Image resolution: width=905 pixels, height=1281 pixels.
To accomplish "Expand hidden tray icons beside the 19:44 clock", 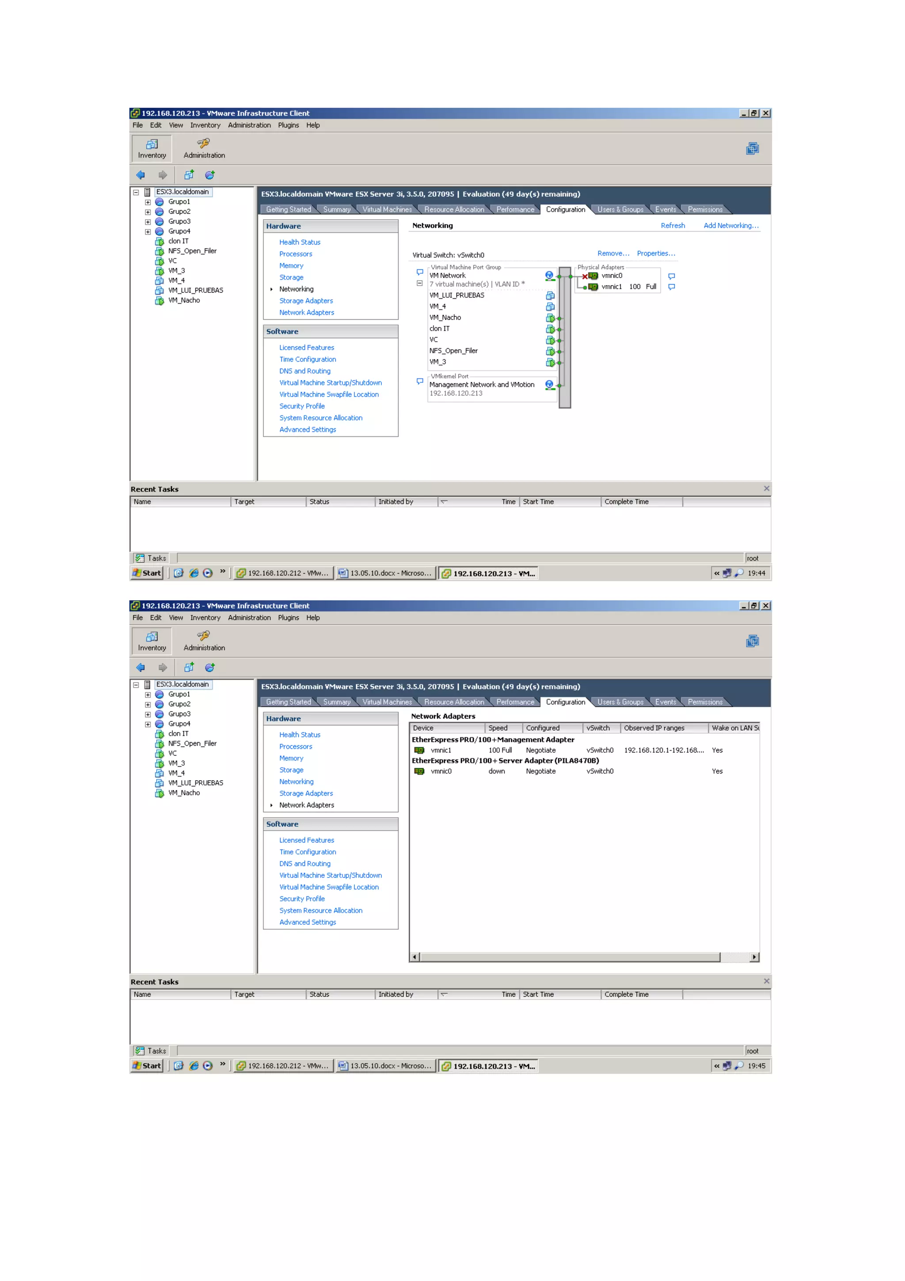I will click(716, 574).
